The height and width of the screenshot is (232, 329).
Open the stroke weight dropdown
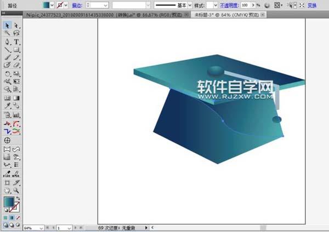[x=105, y=5]
